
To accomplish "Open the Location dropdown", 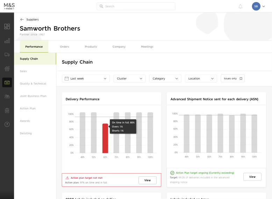I will click(201, 79).
